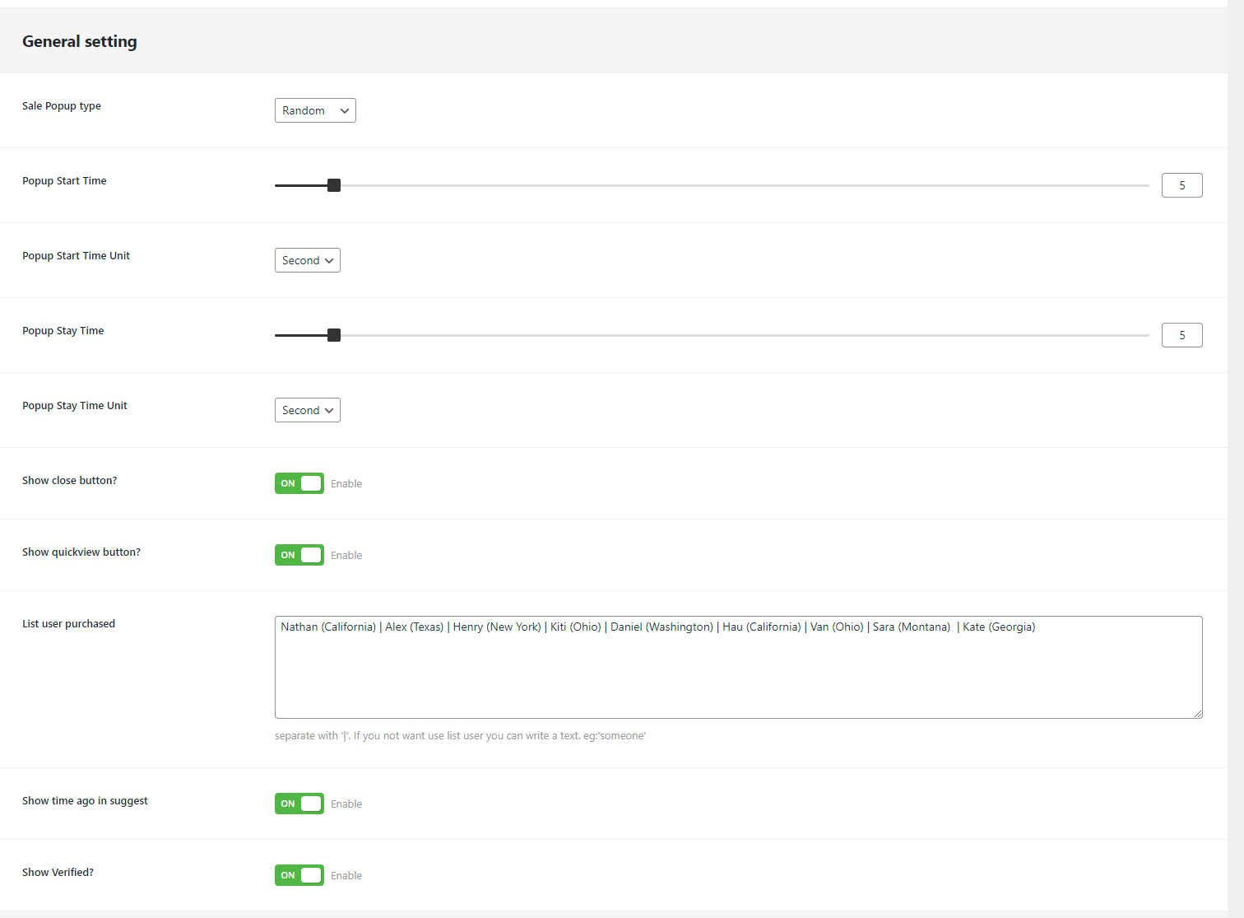Click the Show close button? label
The width and height of the screenshot is (1244, 918).
pyautogui.click(x=70, y=481)
